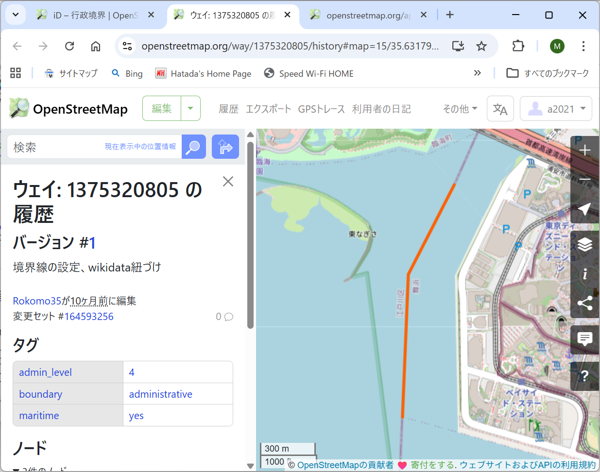Open the a2021 user account menu
This screenshot has height=472, width=600.
[x=556, y=109]
